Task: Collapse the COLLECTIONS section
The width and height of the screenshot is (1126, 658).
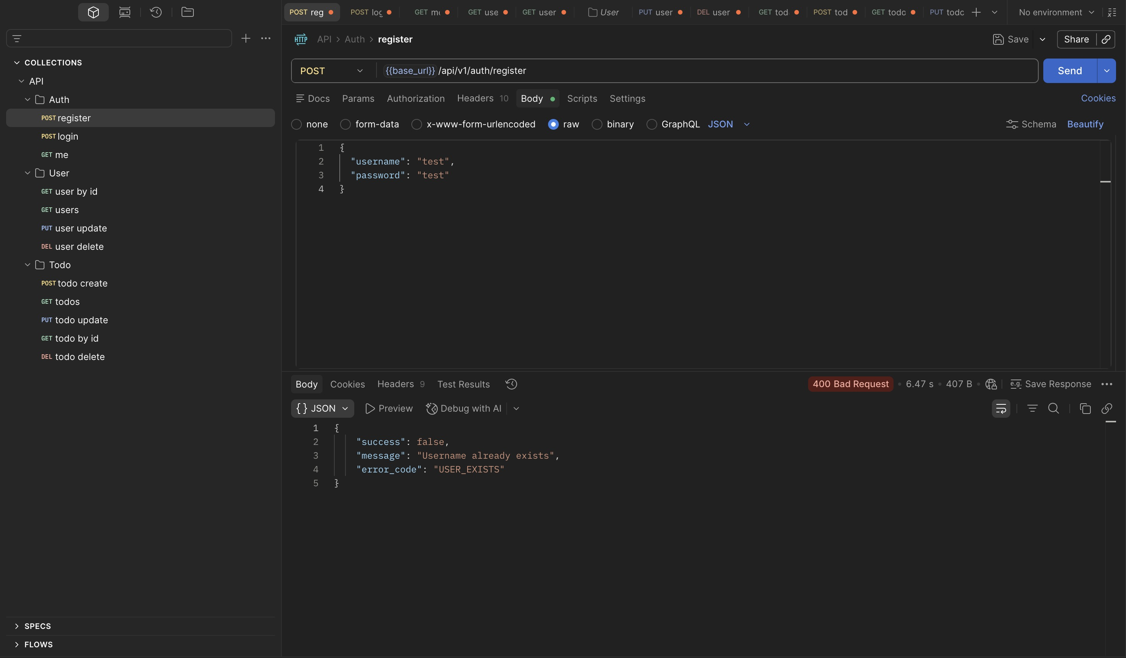Action: click(x=16, y=62)
